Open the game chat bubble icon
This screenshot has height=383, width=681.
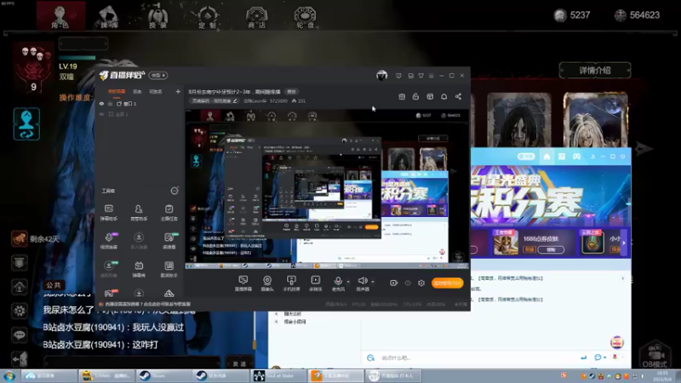point(20,334)
